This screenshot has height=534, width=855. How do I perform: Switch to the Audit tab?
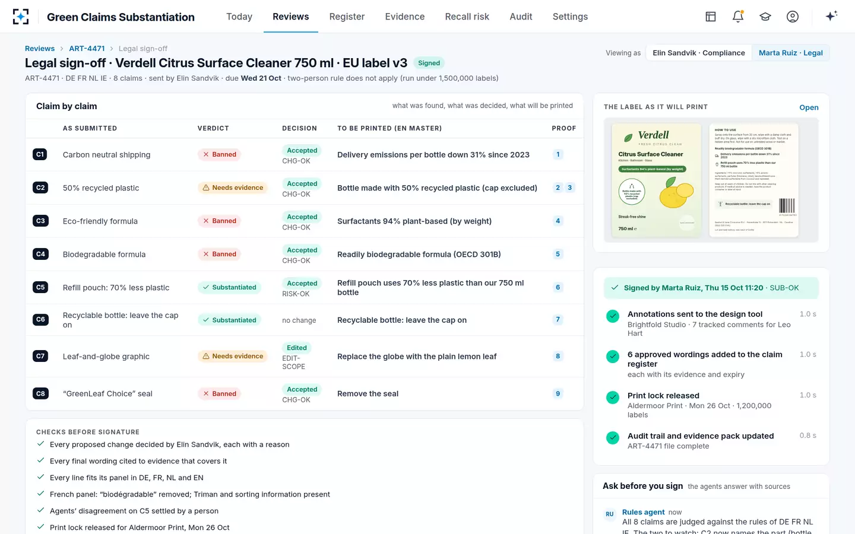[521, 17]
